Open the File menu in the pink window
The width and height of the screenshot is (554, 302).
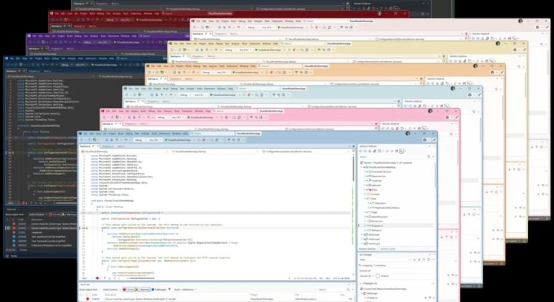click(x=107, y=111)
